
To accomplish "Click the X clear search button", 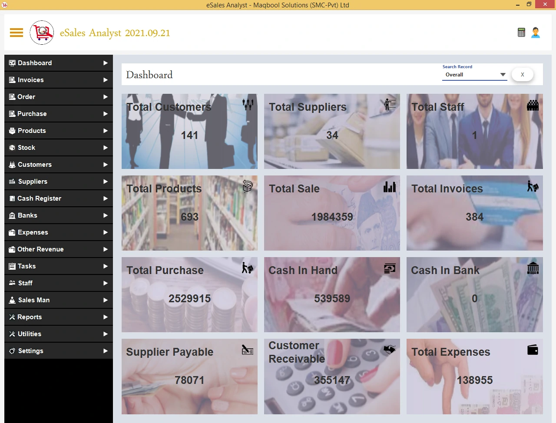I will [x=523, y=75].
